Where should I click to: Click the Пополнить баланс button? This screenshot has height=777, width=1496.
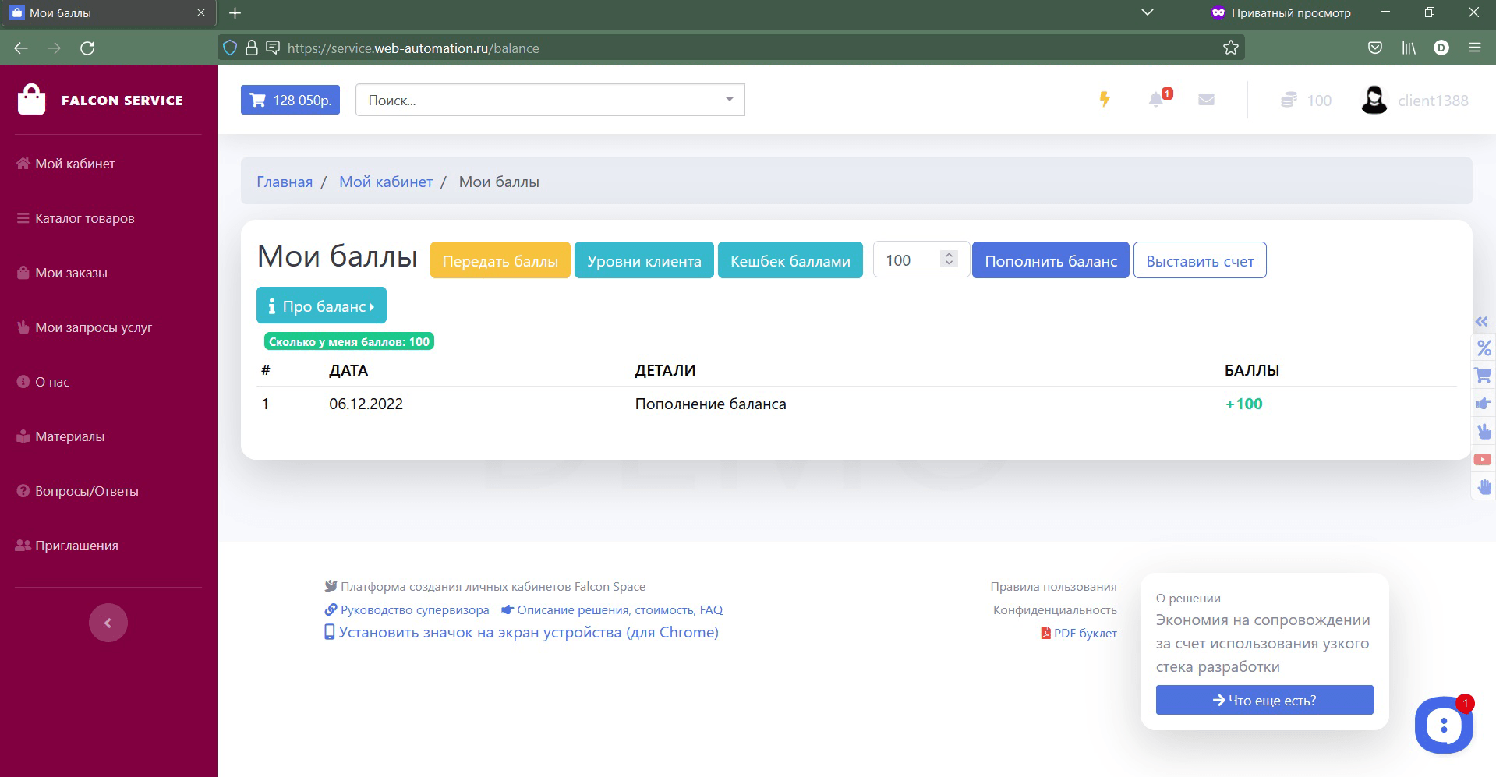point(1050,261)
